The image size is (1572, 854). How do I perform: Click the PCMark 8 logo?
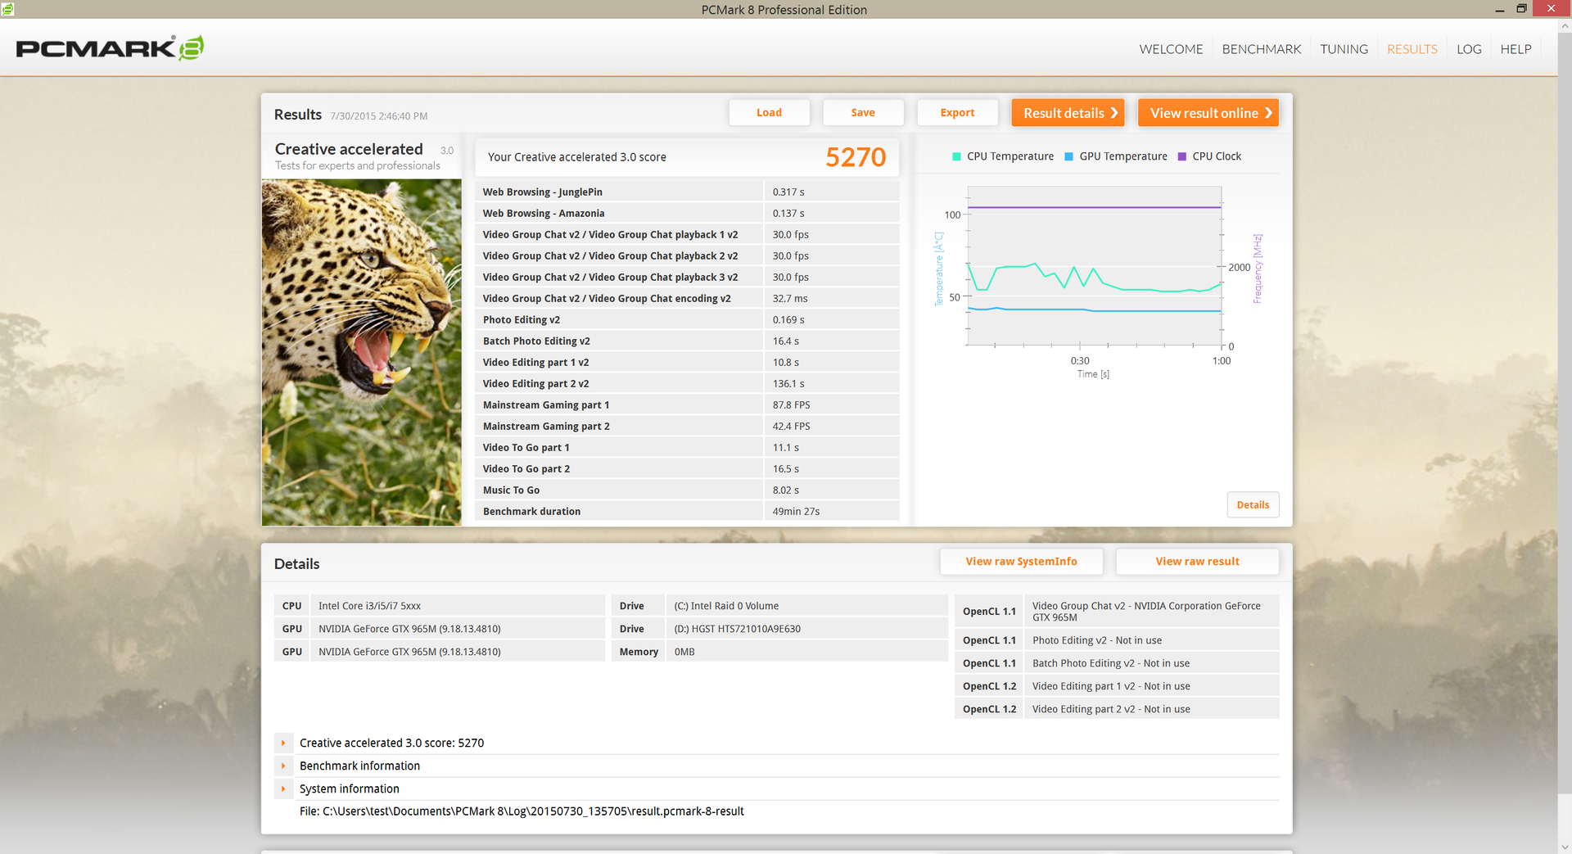[x=110, y=48]
